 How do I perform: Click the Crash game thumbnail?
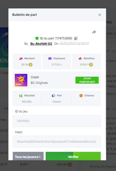21,80
